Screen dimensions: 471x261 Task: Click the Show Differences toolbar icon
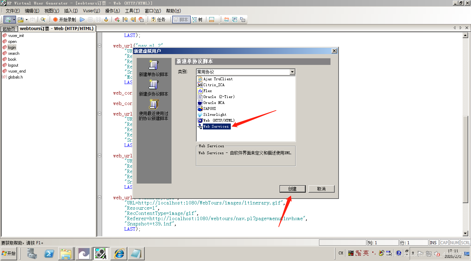pyautogui.click(x=227, y=20)
